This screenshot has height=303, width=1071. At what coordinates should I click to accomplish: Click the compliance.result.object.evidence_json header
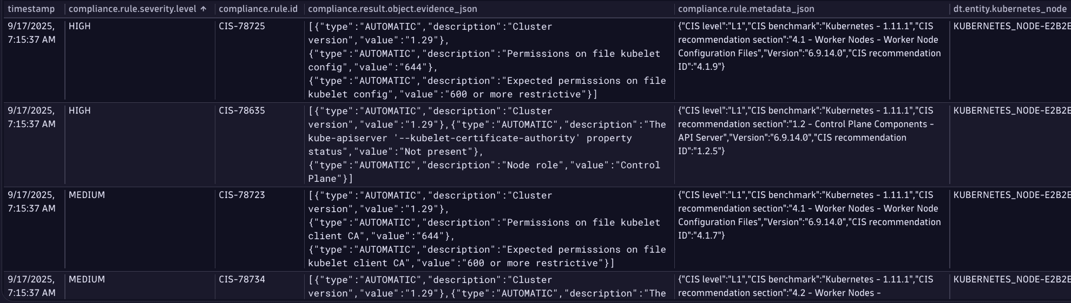[392, 9]
